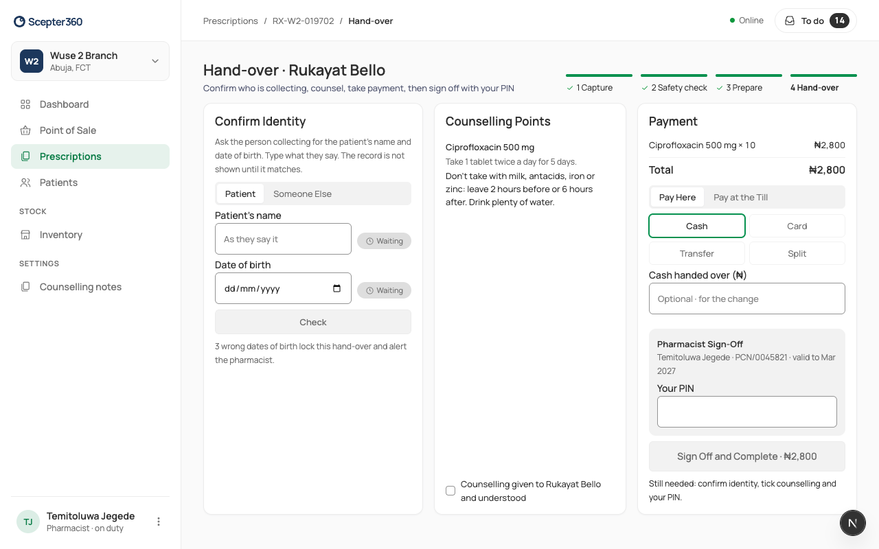The height and width of the screenshot is (549, 879).
Task: Click the Prescriptions breadcrumb link
Action: (x=231, y=21)
